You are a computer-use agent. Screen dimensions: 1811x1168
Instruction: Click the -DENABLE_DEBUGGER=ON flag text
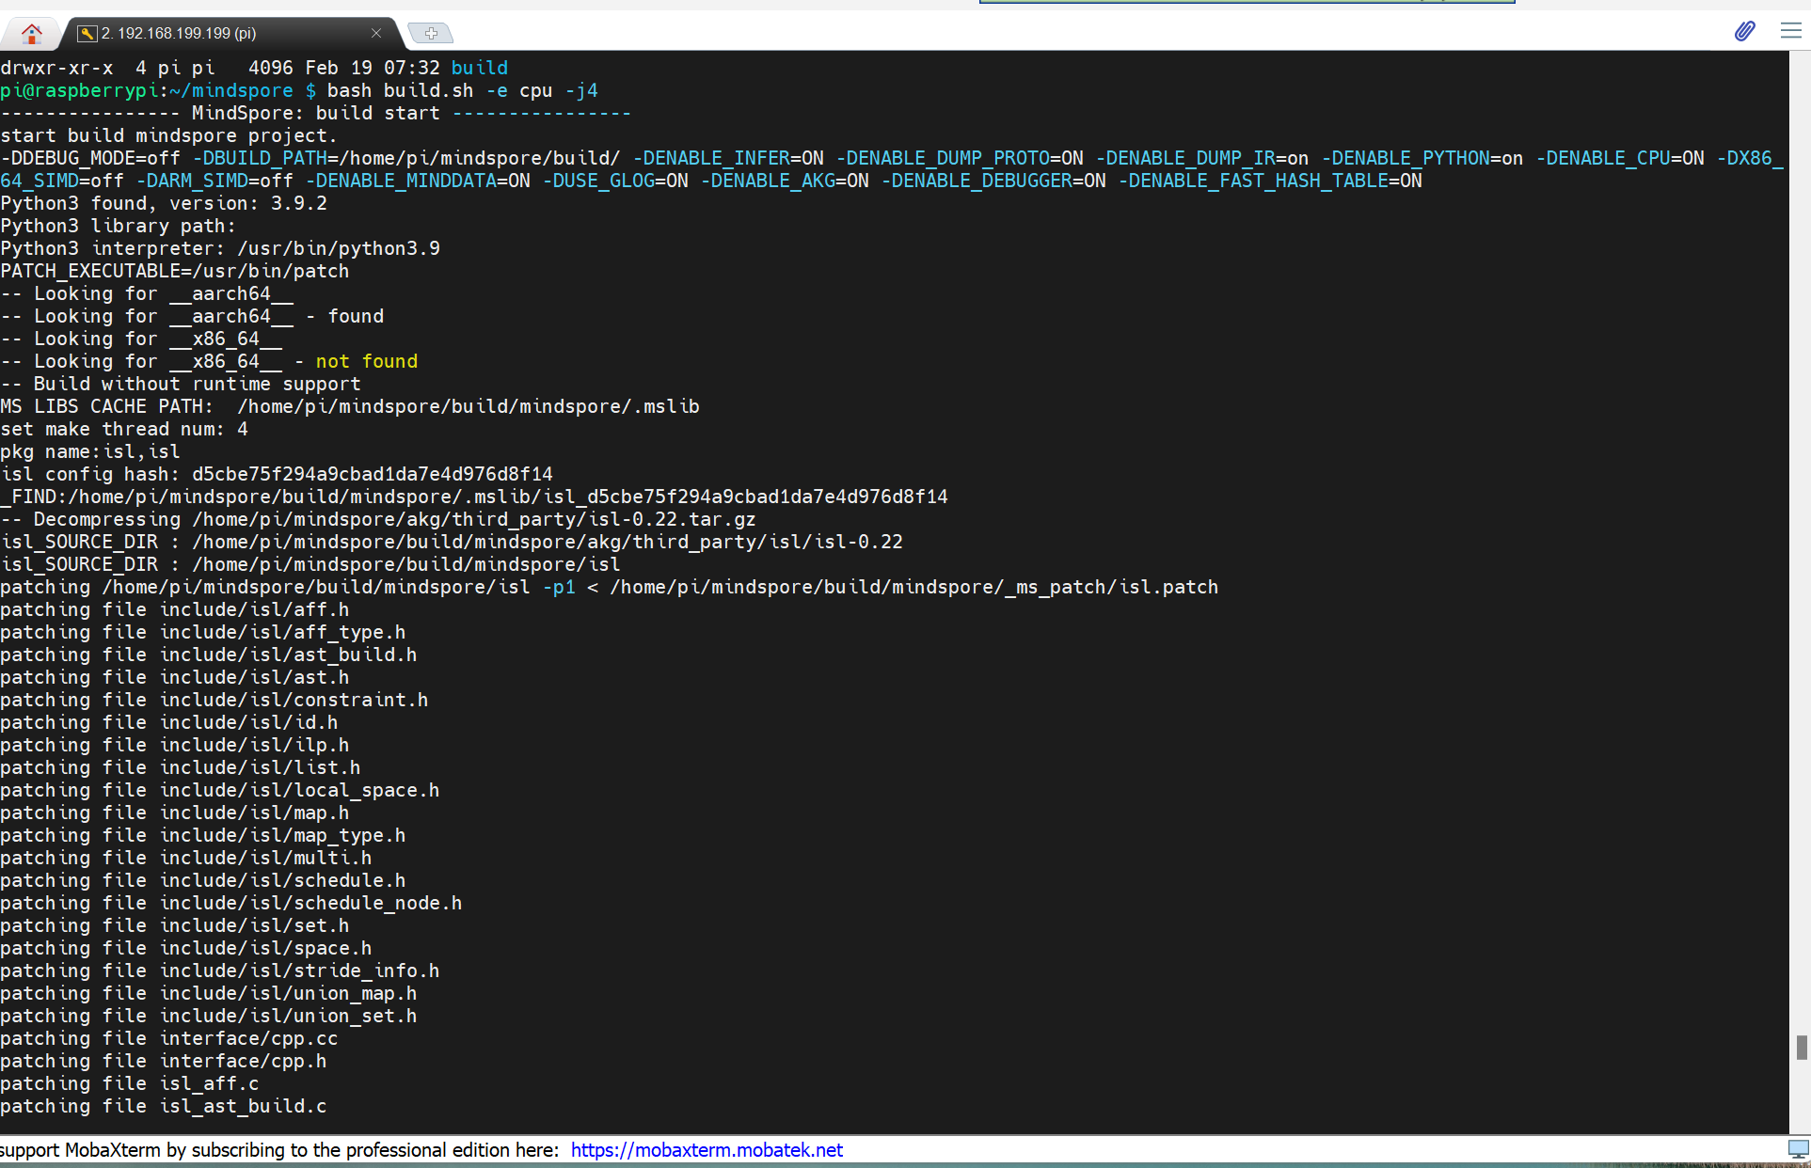pos(993,181)
